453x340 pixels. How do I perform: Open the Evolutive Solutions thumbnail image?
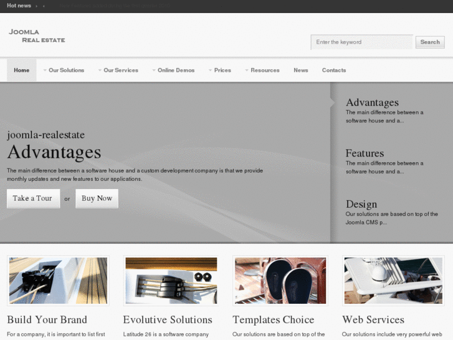point(171,281)
